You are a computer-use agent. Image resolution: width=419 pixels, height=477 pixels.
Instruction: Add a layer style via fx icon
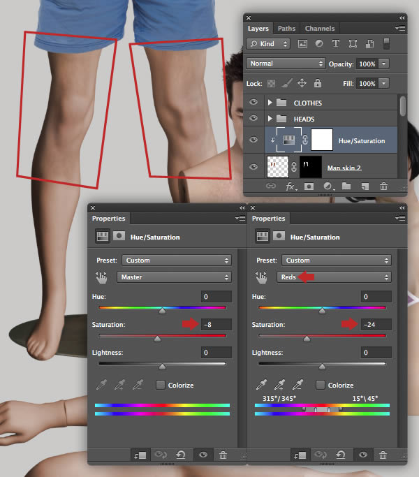tap(290, 186)
